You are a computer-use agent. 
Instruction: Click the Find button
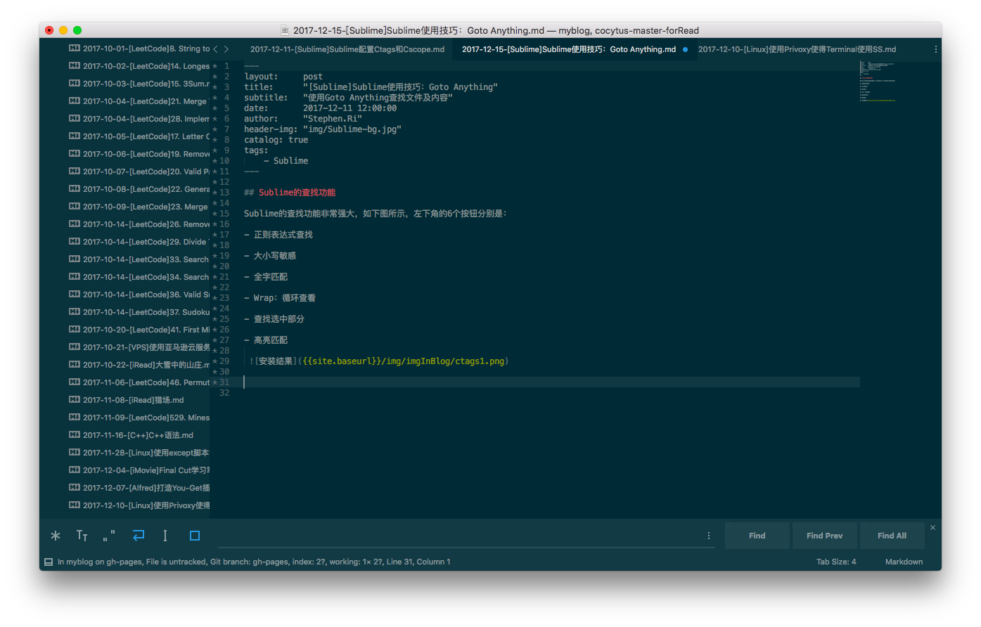[757, 536]
